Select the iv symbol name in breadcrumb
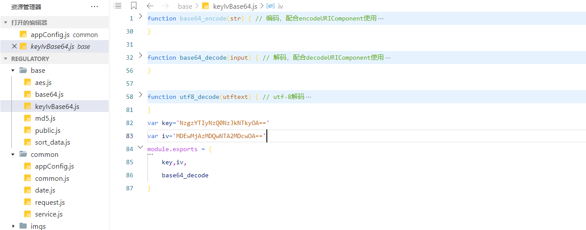This screenshot has width=586, height=230. pos(280,6)
